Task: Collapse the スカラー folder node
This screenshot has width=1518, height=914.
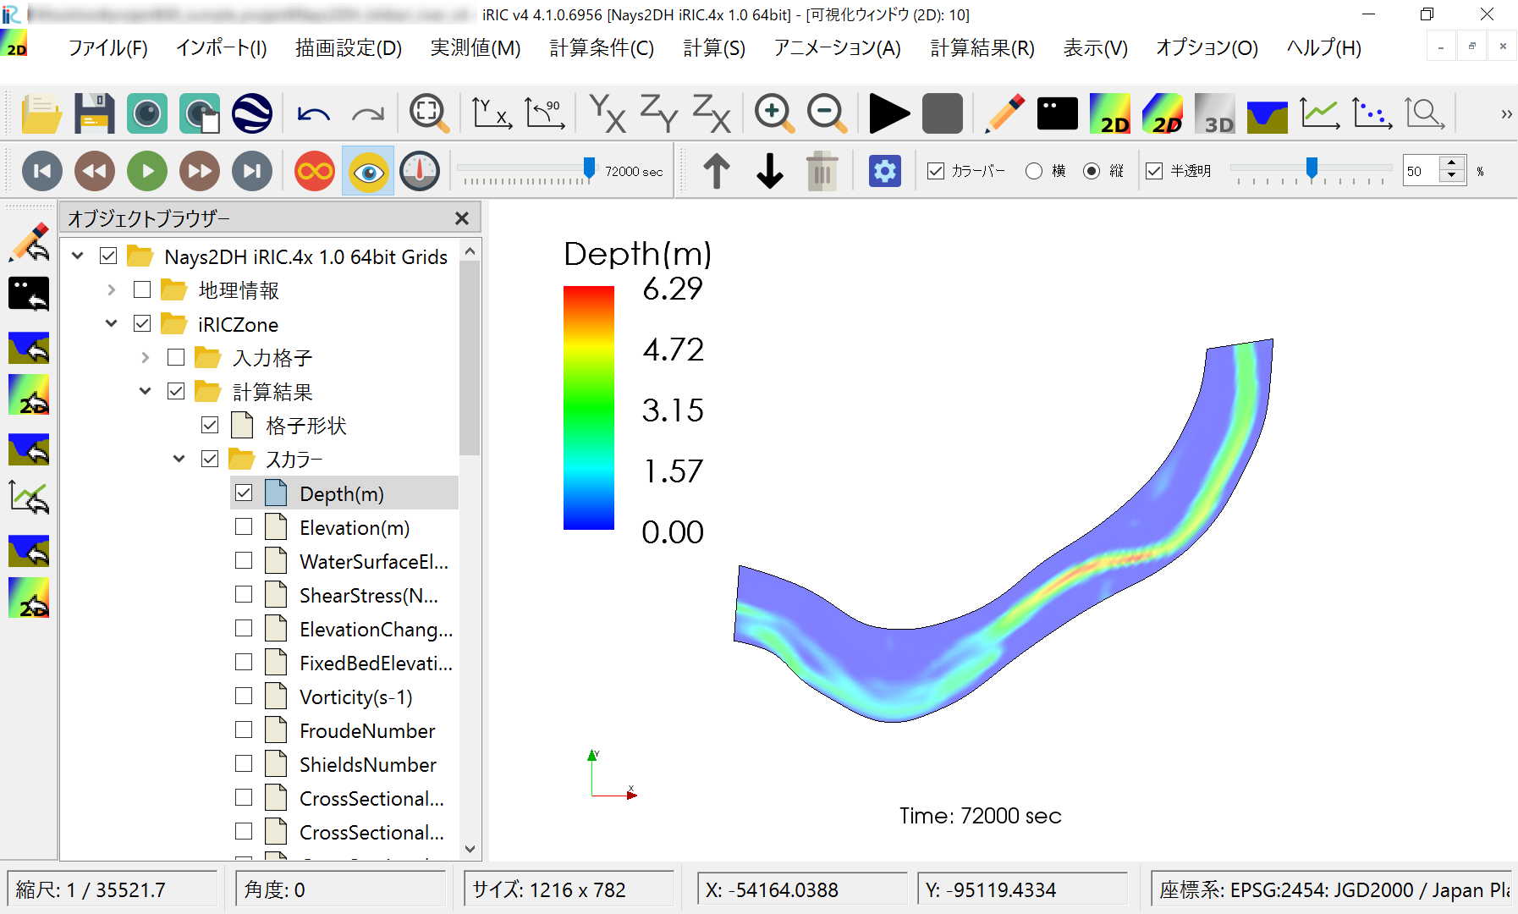Action: pyautogui.click(x=179, y=459)
